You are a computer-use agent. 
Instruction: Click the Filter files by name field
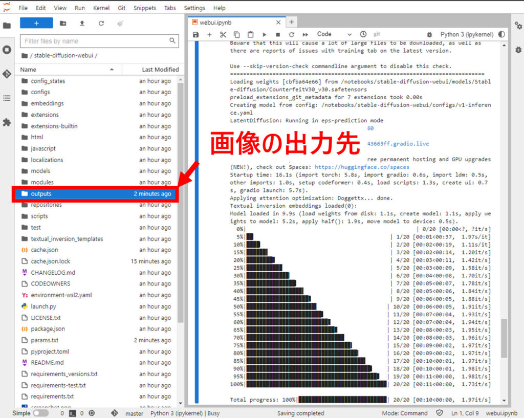click(95, 41)
